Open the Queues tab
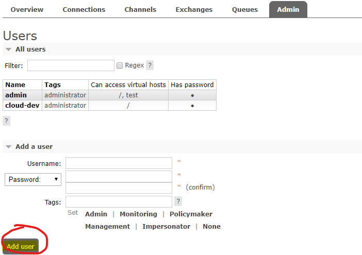The height and width of the screenshot is (255, 362). coord(245,10)
